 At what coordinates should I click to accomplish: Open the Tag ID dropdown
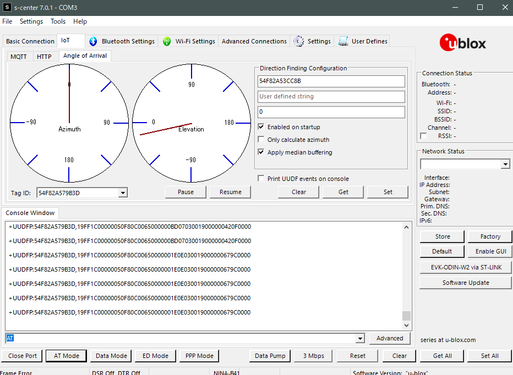(123, 193)
